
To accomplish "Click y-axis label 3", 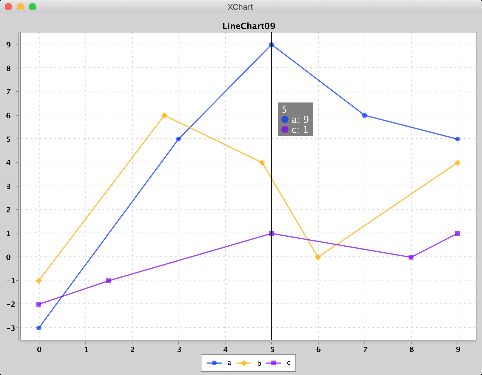I will click(x=8, y=186).
